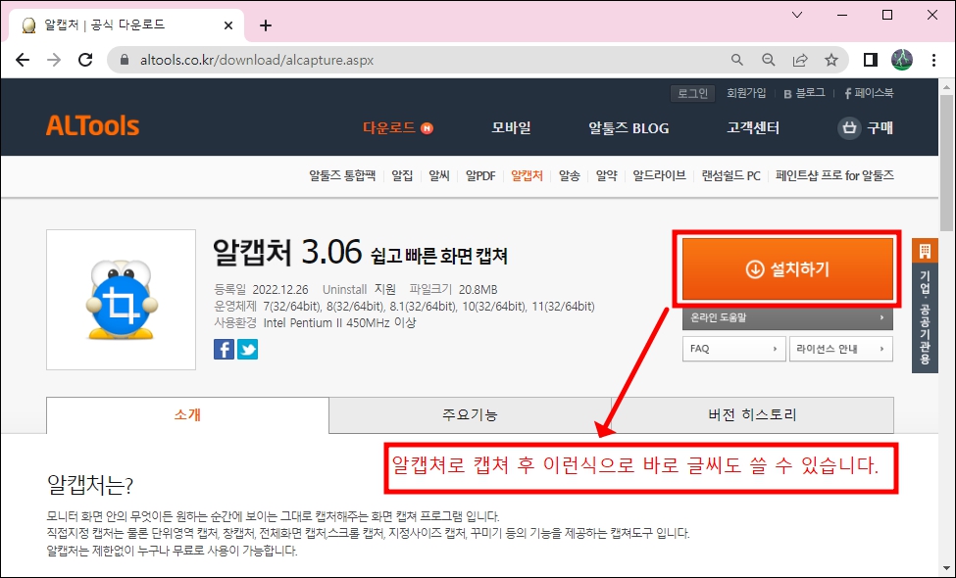Click scrollbar up arrow

[946, 87]
